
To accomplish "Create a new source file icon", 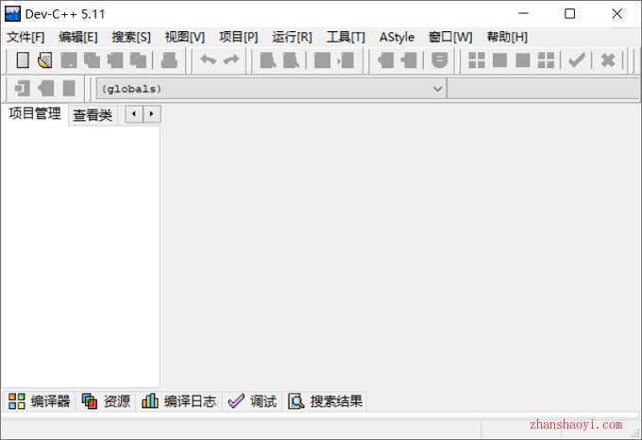I will click(x=23, y=60).
